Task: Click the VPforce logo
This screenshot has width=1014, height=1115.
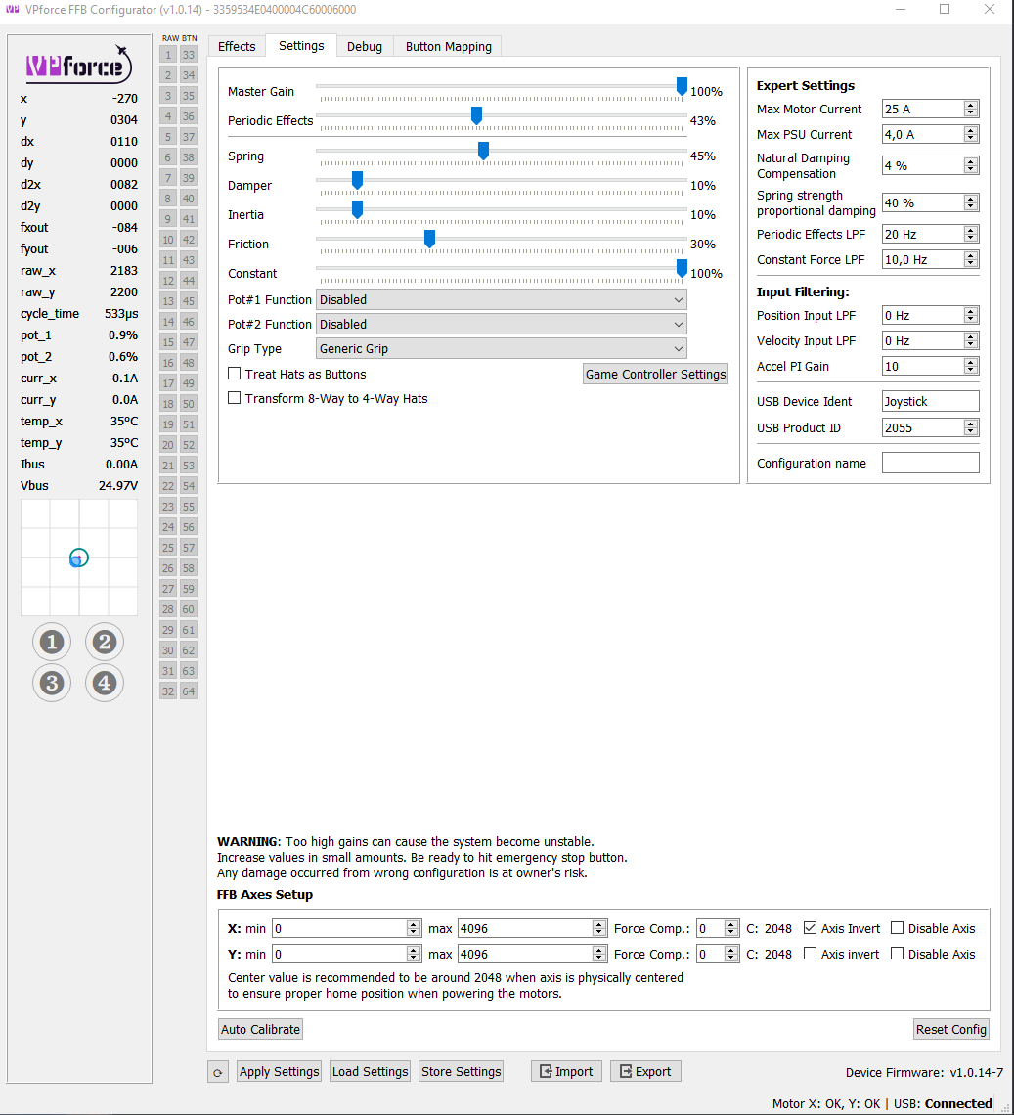Action: 78,65
